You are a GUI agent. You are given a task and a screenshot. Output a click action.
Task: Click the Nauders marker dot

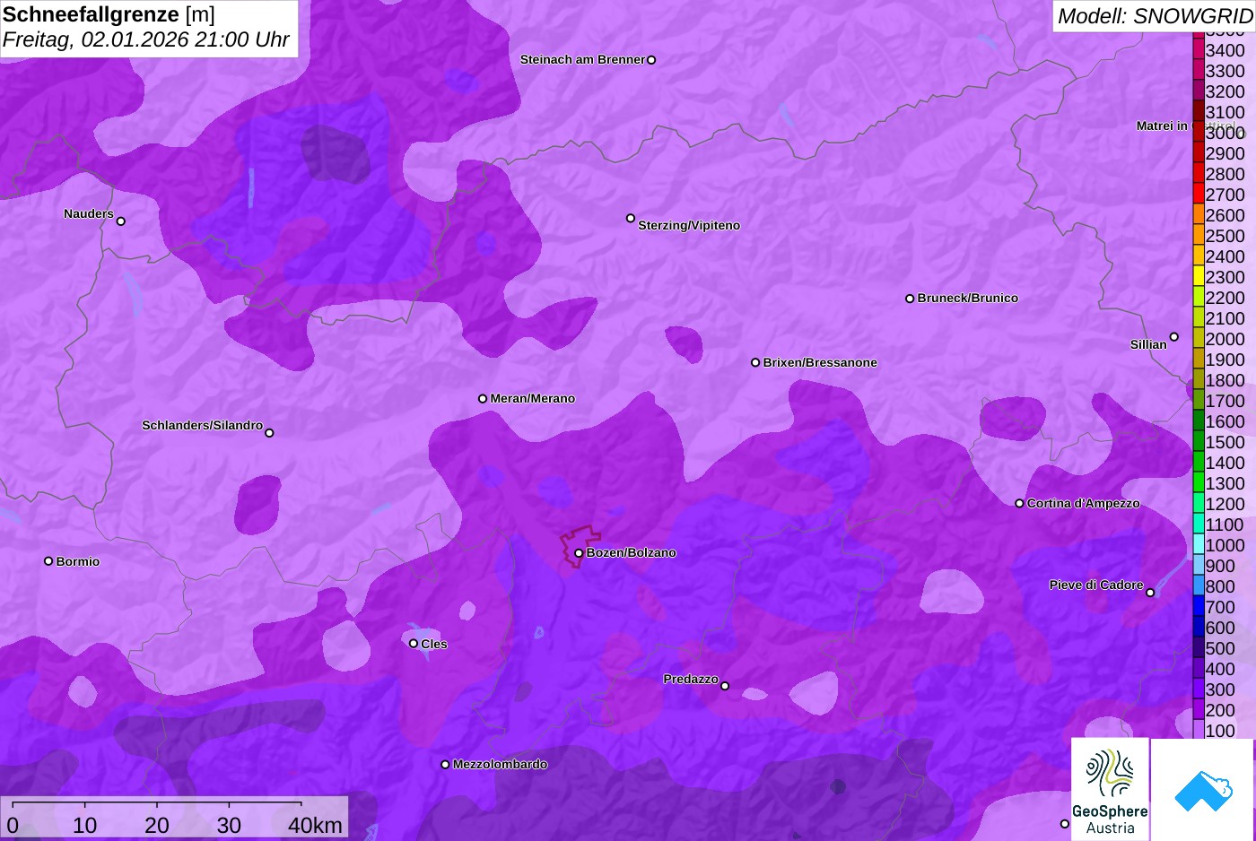(x=121, y=221)
